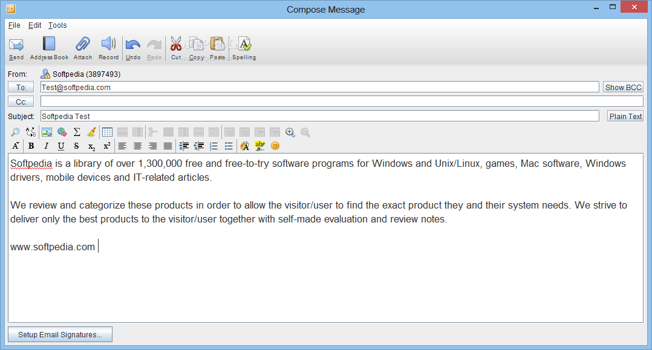Clear formatting with the broom icon
Image resolution: width=652 pixels, height=350 pixels.
coord(92,132)
